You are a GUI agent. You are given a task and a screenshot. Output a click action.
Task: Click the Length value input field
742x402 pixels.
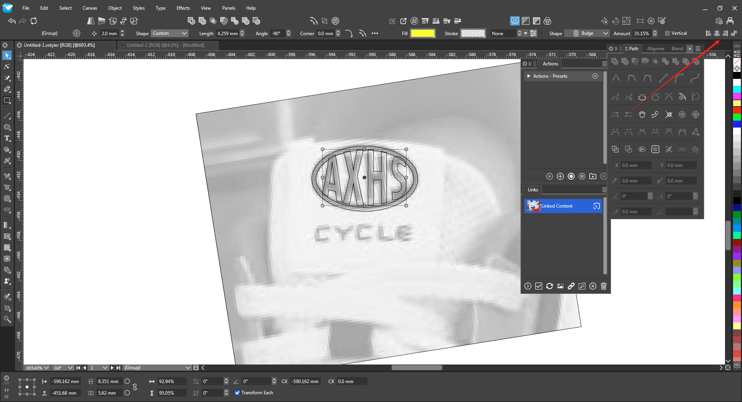pyautogui.click(x=228, y=33)
